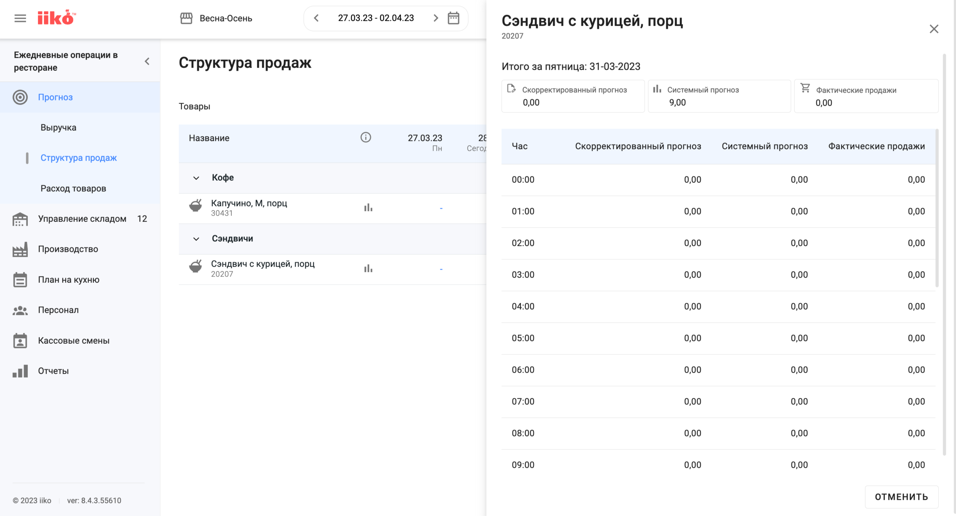Click the iiko logo

coord(56,18)
